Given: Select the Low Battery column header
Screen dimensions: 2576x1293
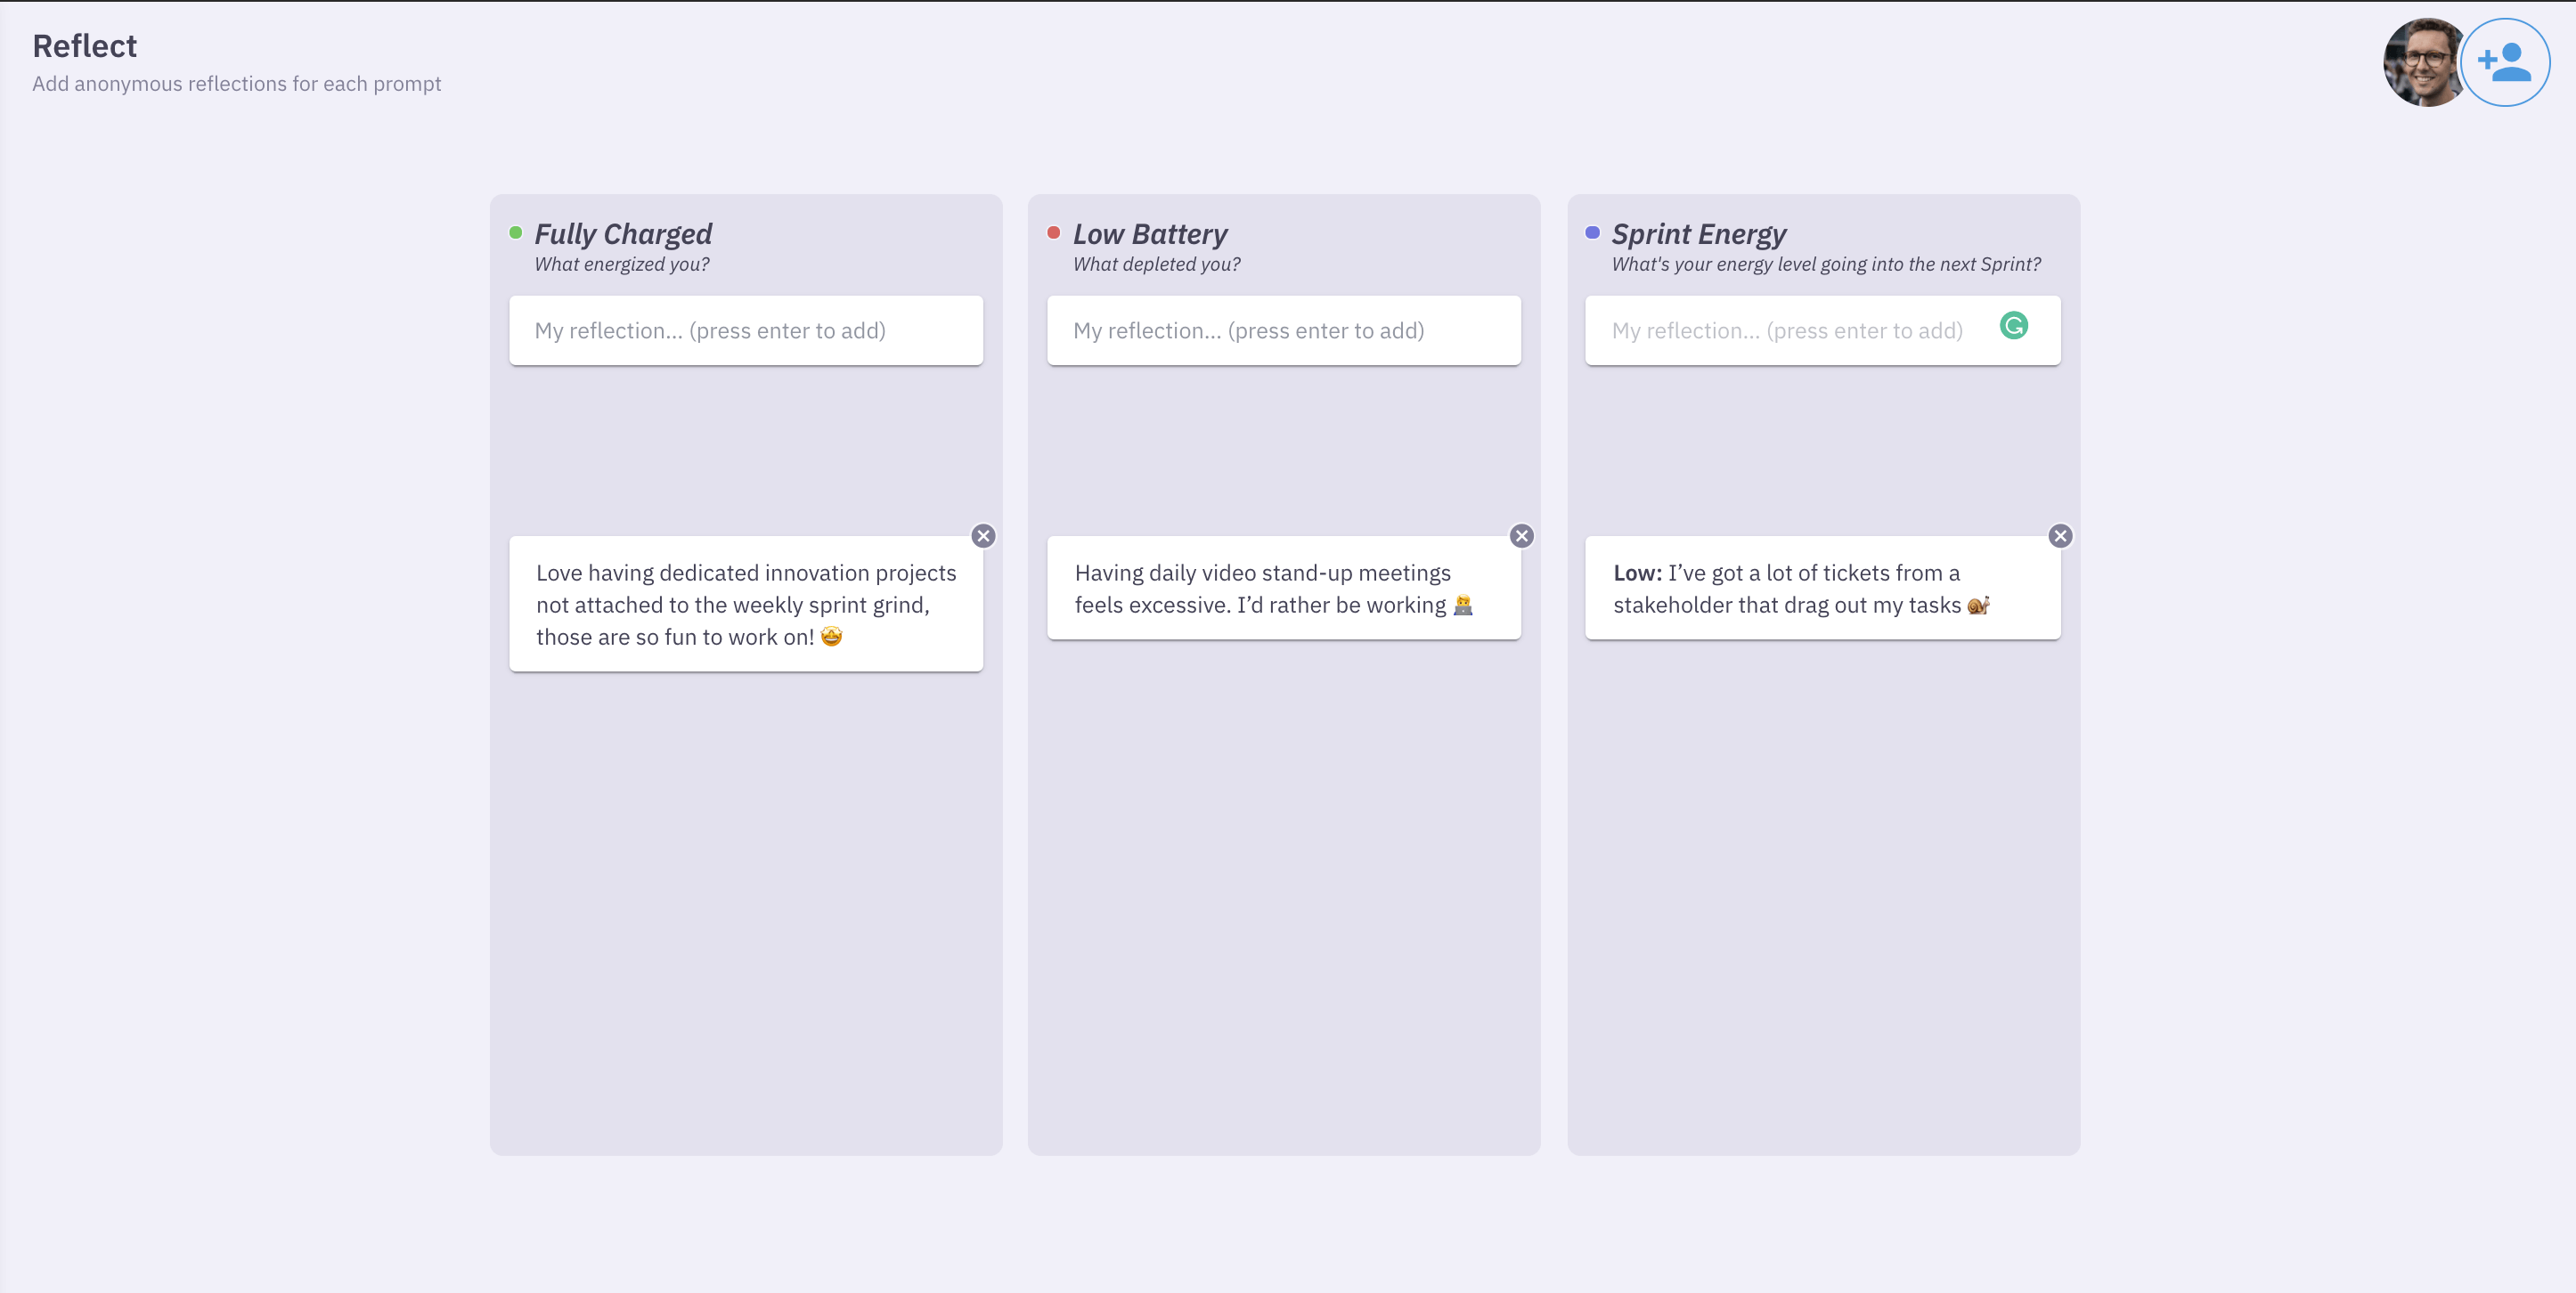Looking at the screenshot, I should click(1150, 234).
